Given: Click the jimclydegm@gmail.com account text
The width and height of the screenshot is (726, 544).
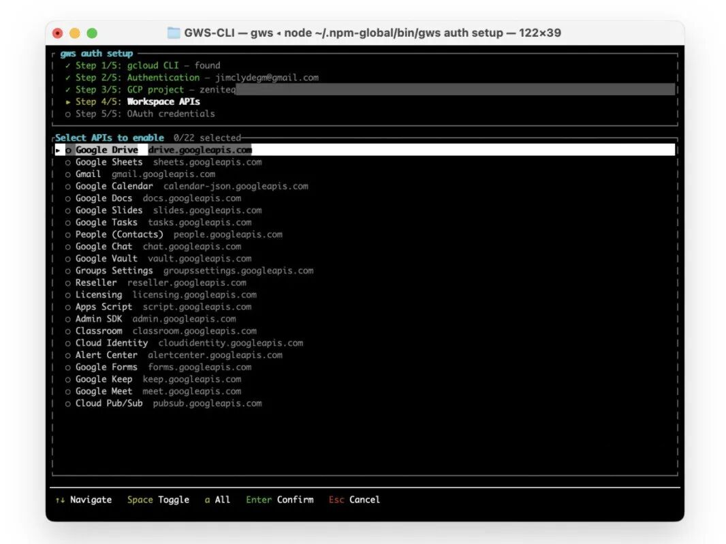Looking at the screenshot, I should tap(267, 78).
